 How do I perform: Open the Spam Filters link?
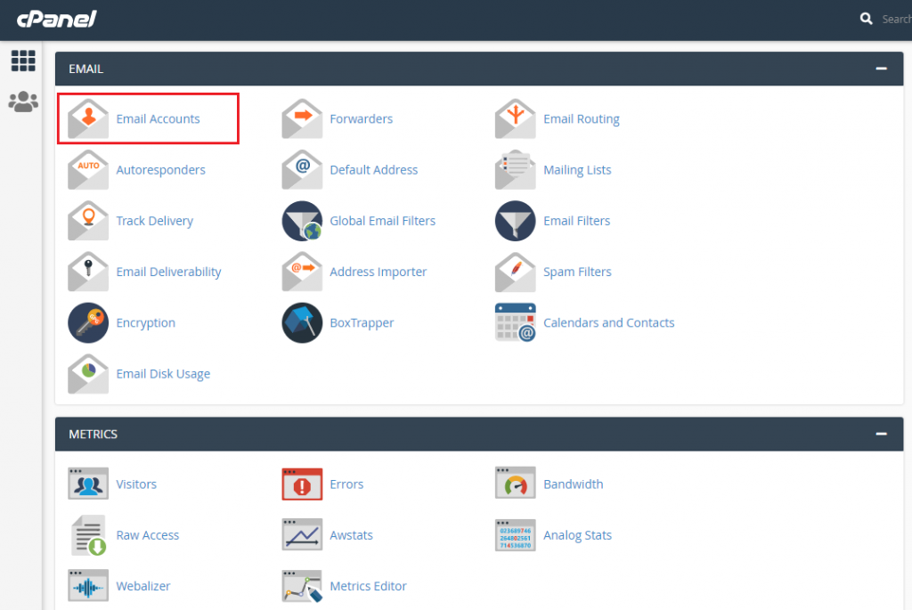577,272
